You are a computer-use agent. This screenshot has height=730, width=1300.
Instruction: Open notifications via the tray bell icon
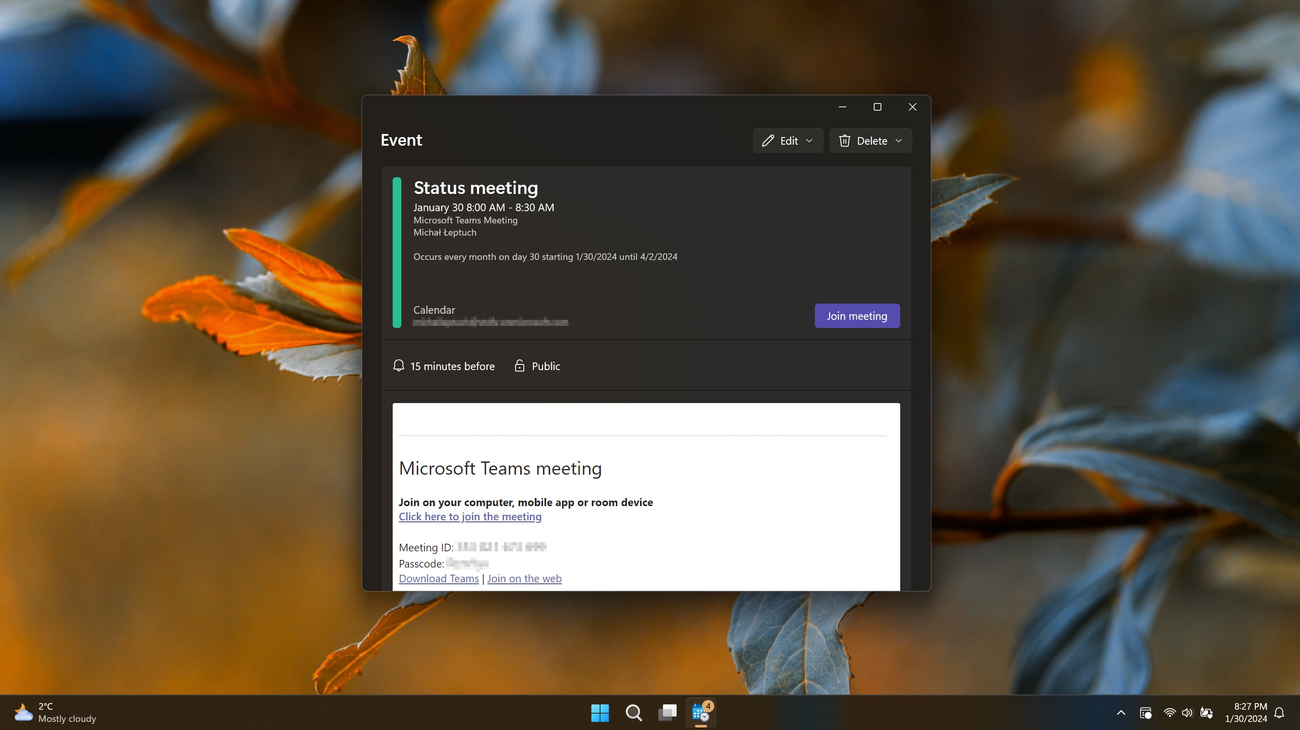pyautogui.click(x=1279, y=712)
